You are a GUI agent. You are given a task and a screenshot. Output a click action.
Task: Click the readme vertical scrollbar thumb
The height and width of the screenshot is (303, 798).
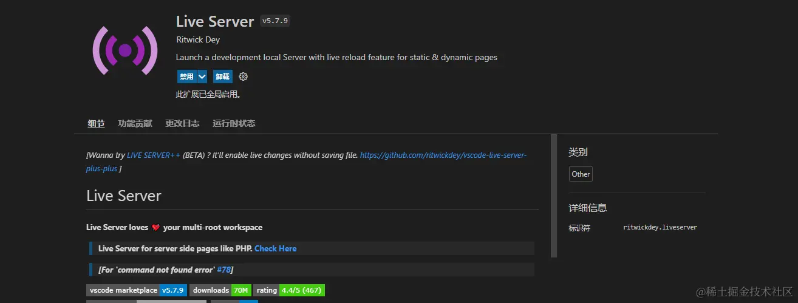(x=553, y=196)
